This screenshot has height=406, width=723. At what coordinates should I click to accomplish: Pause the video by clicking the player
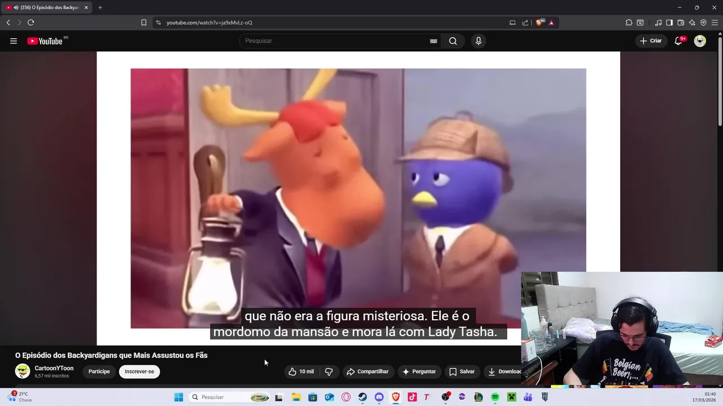[358, 198]
